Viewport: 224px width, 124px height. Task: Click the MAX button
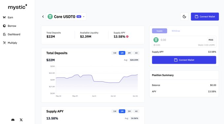pos(211,40)
